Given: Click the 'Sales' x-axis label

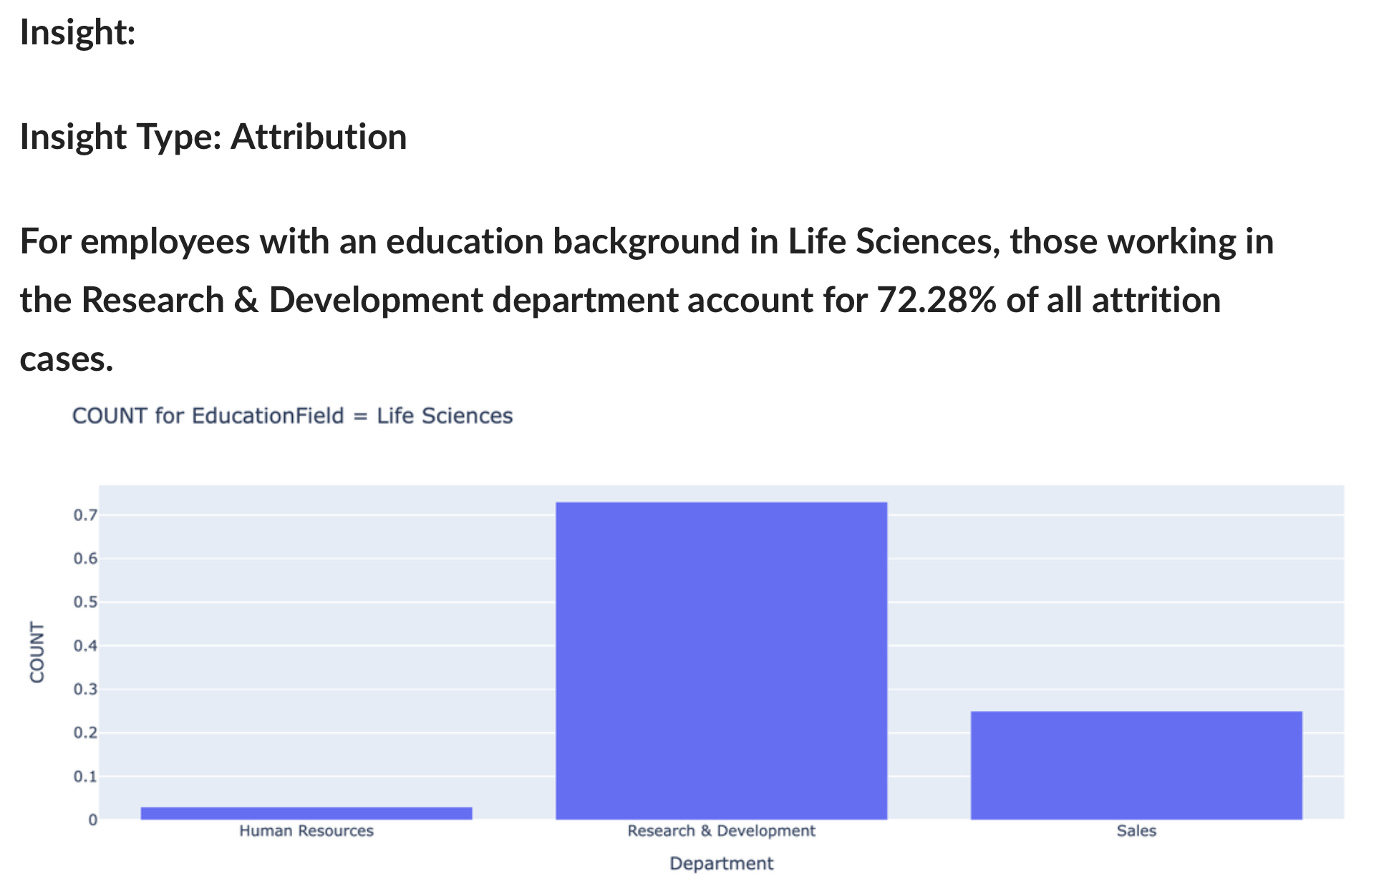Looking at the screenshot, I should 1136,831.
